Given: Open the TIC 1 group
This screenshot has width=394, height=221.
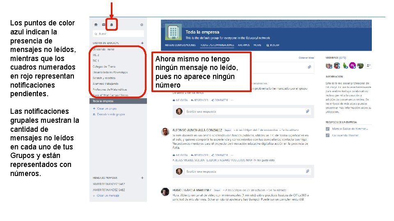Looking at the screenshot, I should tap(96, 61).
